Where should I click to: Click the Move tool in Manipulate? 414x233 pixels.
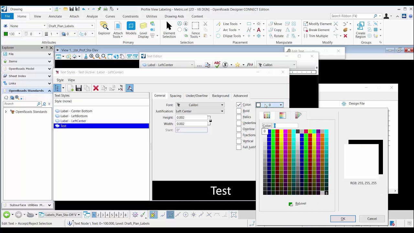tap(275, 24)
